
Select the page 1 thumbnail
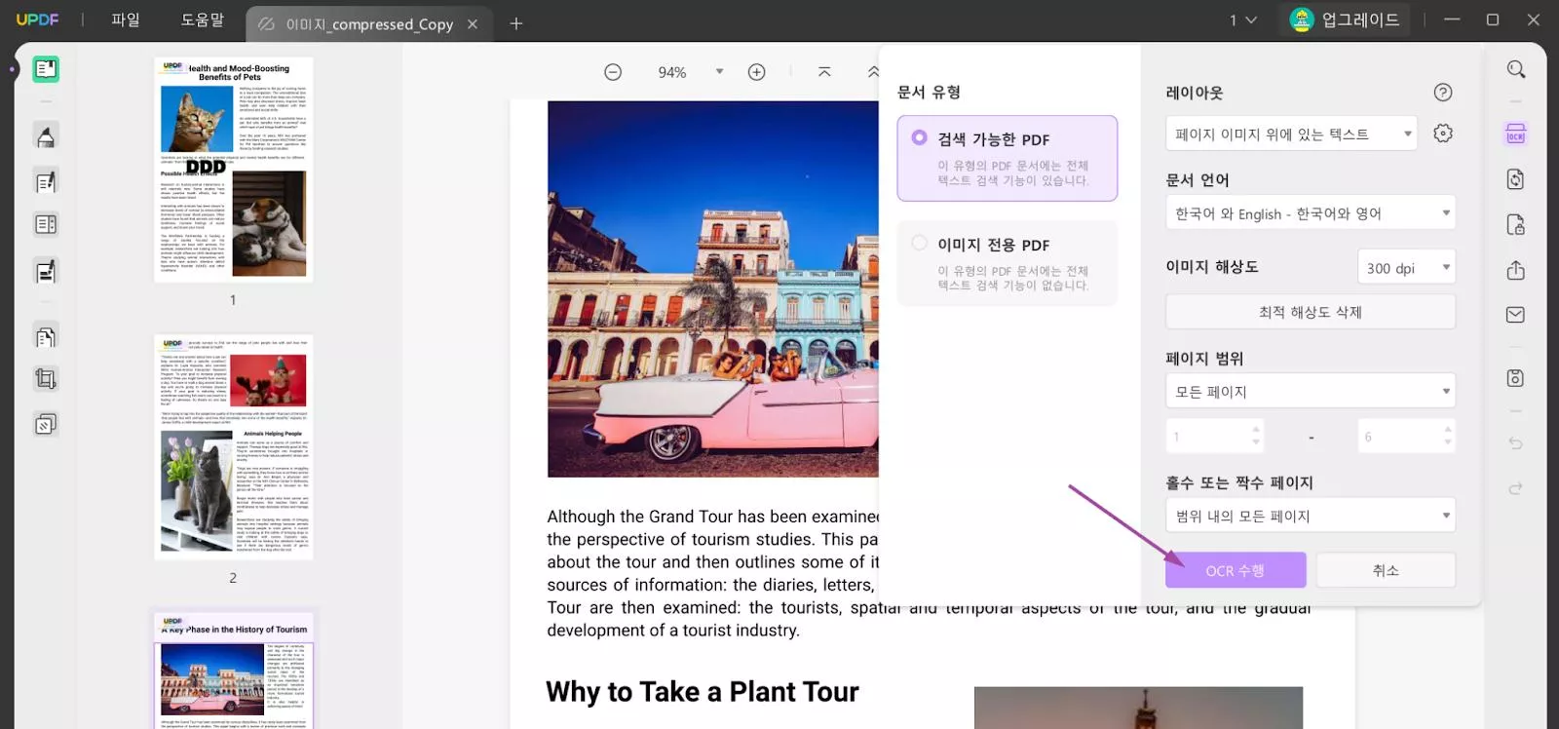click(233, 170)
